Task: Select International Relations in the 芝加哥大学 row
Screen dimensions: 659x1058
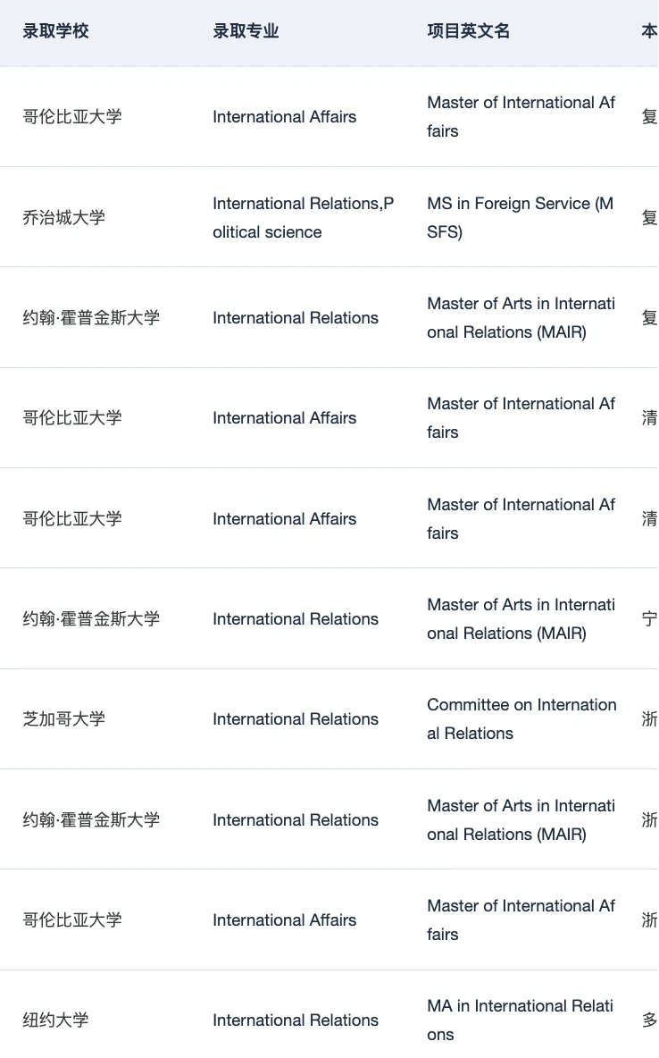Action: (296, 718)
